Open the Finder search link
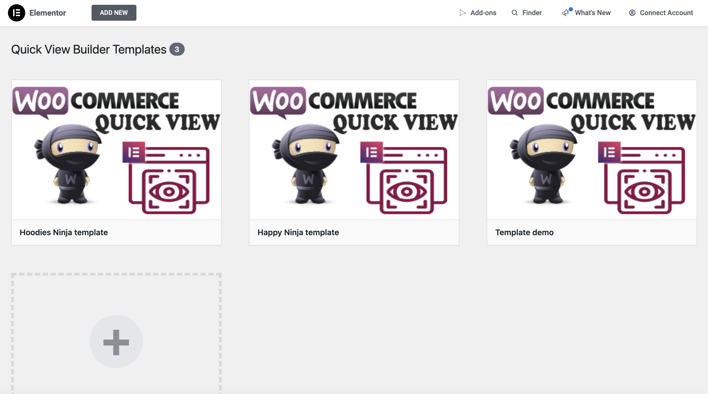Viewport: 708px width, 394px height. pos(532,13)
